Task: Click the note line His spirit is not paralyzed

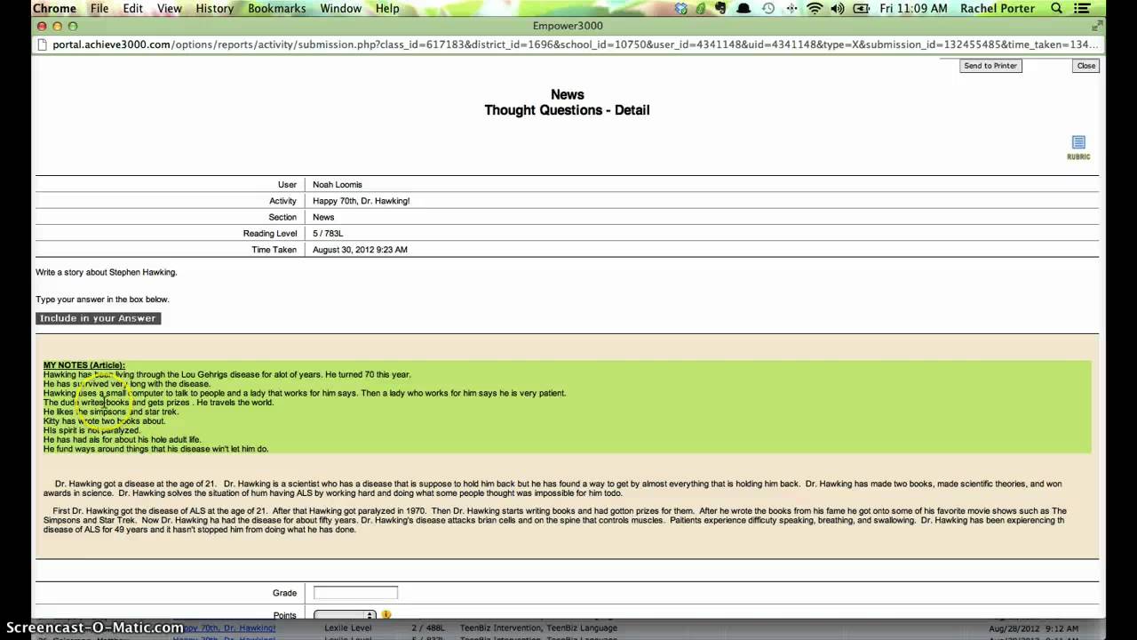Action: click(x=91, y=430)
